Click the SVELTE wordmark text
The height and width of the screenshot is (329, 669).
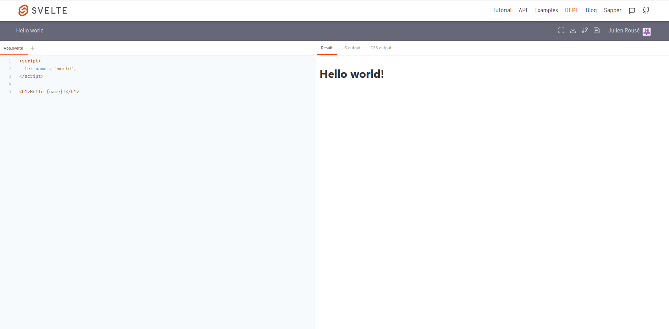point(49,11)
